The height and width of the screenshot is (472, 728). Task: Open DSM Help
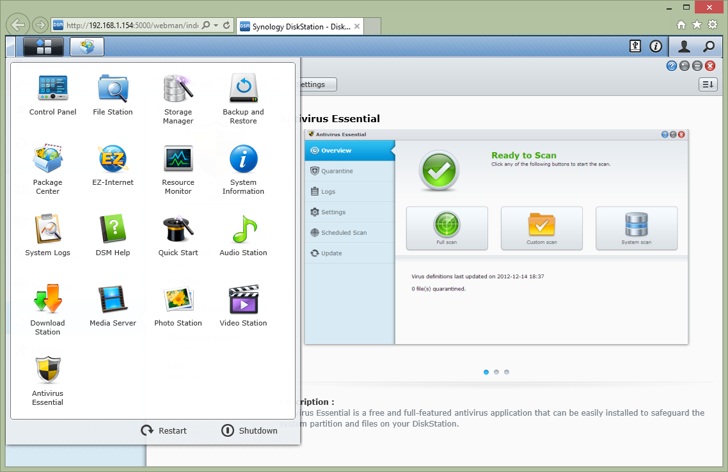[113, 236]
